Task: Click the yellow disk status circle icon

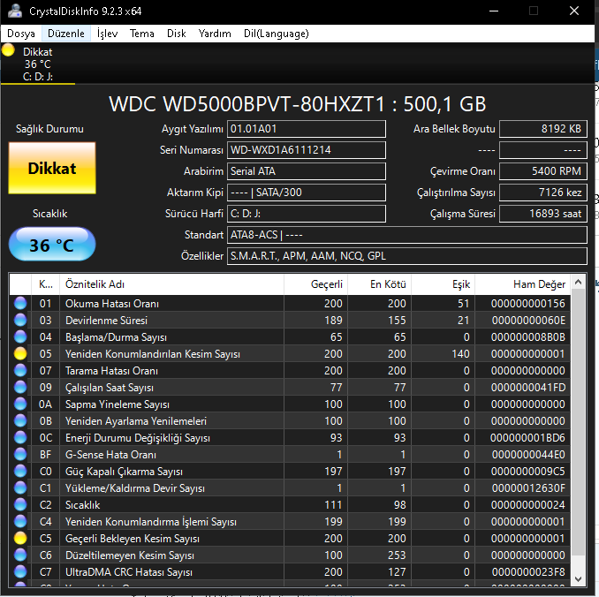Action: 8,50
